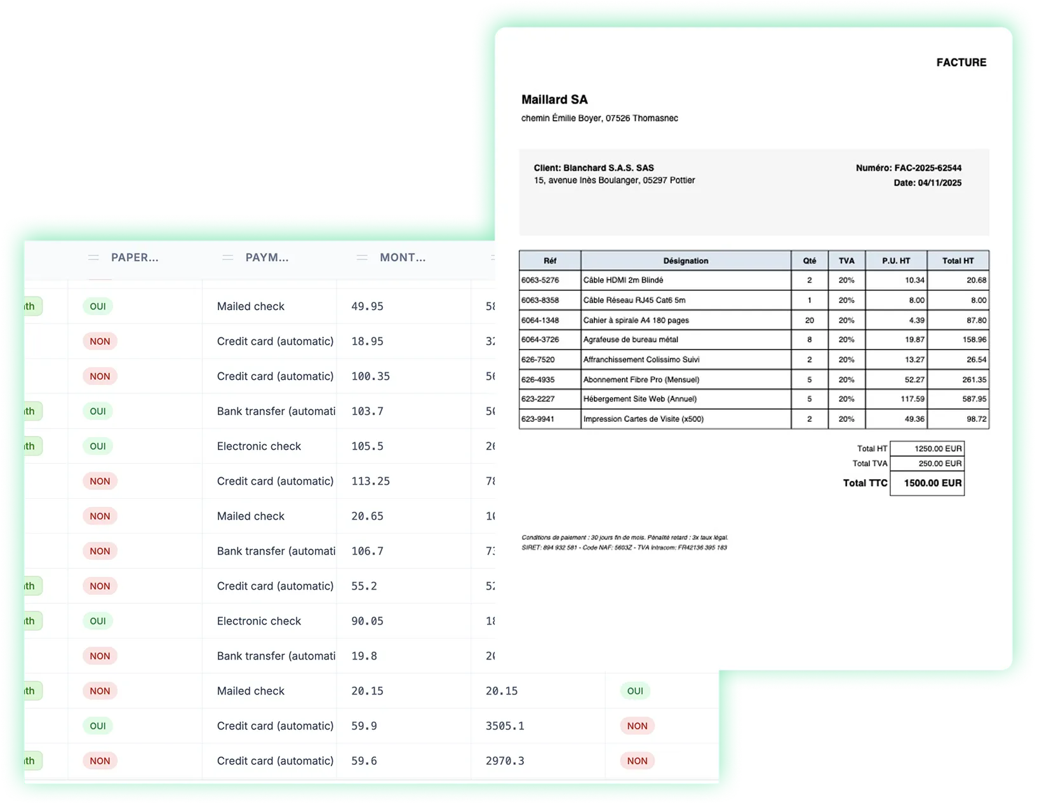
Task: Select the PAPER column header label
Action: pos(135,257)
